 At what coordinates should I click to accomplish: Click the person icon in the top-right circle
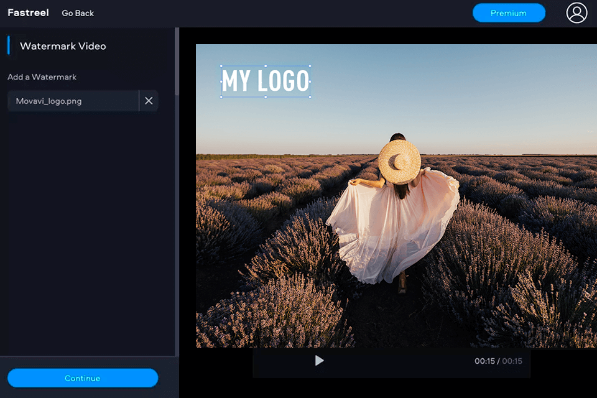[x=576, y=12]
